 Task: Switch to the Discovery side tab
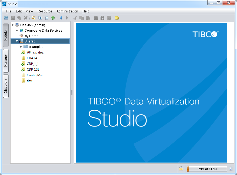point(6,86)
